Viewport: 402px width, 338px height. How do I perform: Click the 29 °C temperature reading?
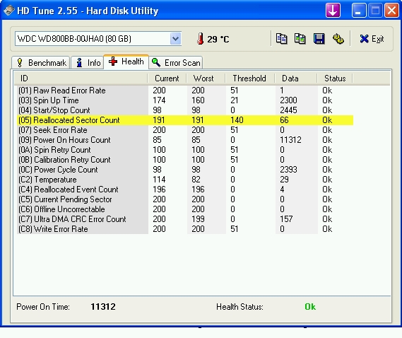pos(218,40)
